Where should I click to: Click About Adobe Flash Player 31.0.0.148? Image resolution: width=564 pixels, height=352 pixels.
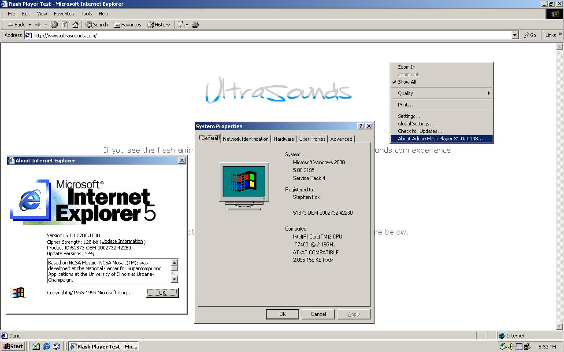tap(442, 139)
